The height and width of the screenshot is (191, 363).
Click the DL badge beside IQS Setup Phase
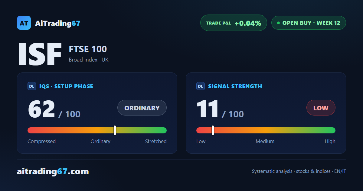[x=32, y=86]
